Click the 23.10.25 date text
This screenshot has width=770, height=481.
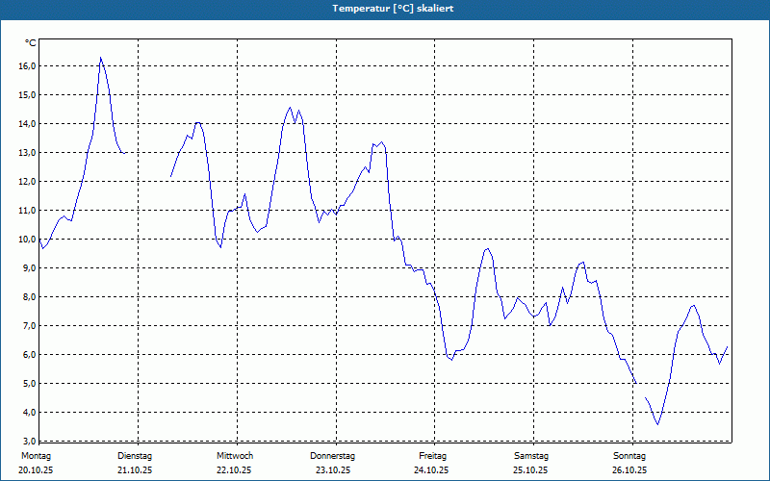[333, 470]
